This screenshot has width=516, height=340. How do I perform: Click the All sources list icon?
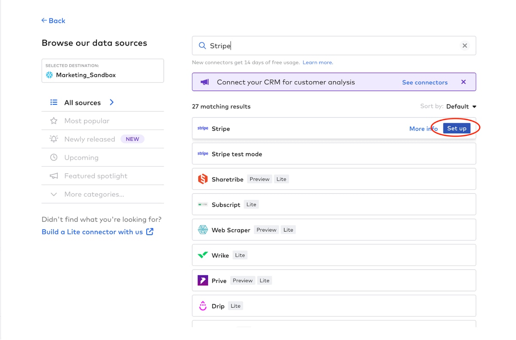click(x=54, y=102)
